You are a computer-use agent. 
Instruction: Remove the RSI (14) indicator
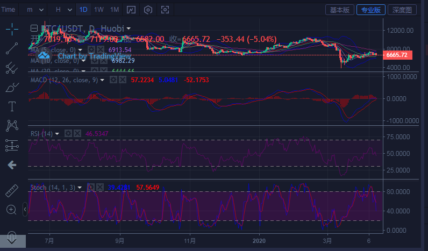[77, 133]
